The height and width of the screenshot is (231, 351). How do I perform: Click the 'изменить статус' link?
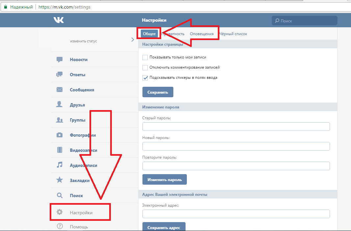84,41
